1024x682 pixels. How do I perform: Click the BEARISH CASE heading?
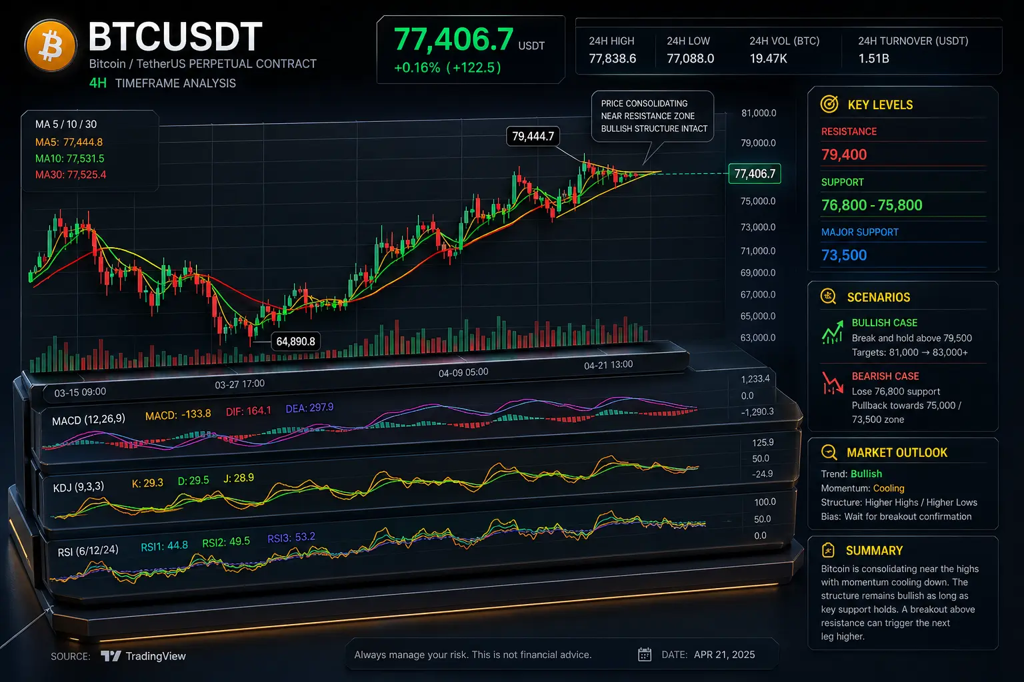coord(885,376)
